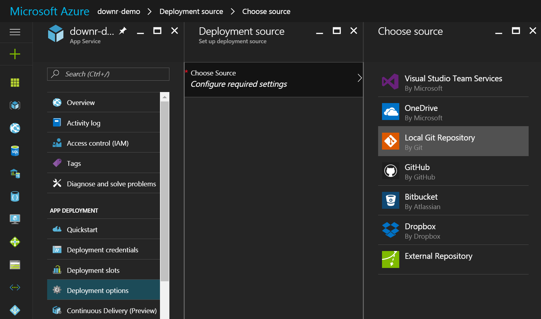Select Bitbucket as deployment source
The image size is (541, 319).
453,200
